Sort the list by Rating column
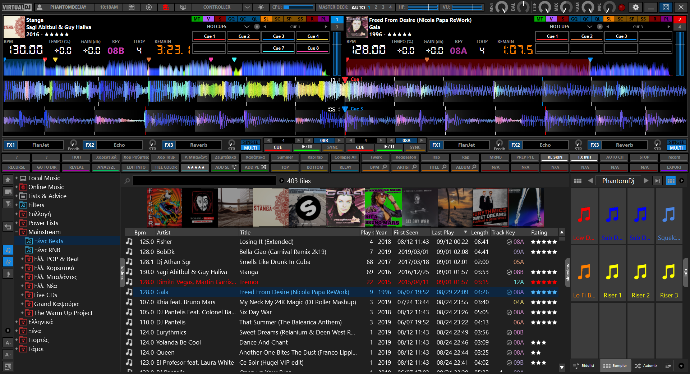The width and height of the screenshot is (690, 374). 543,233
